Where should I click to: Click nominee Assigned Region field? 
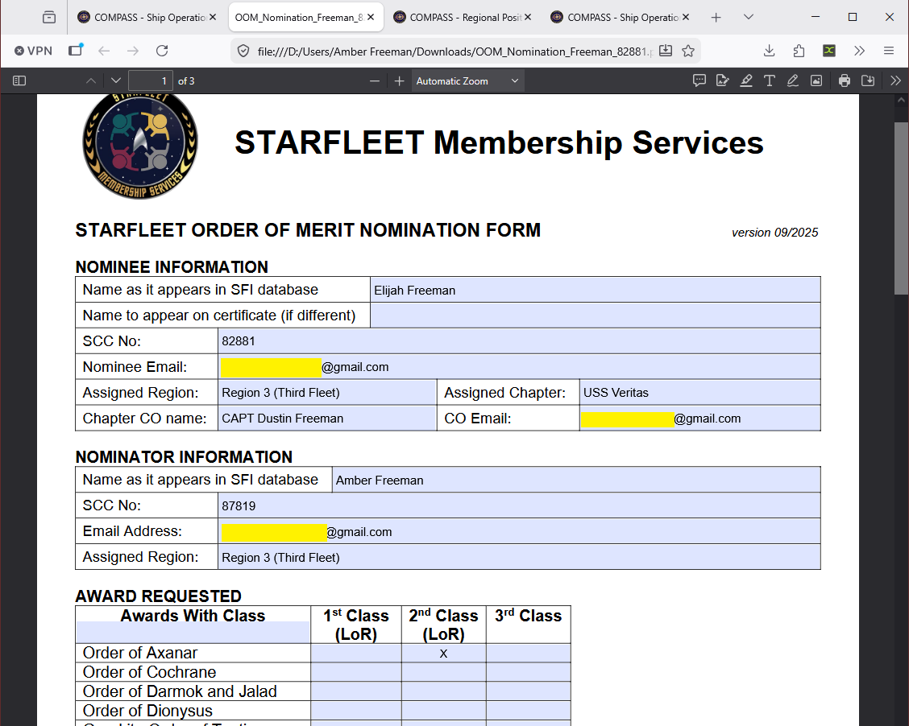327,393
